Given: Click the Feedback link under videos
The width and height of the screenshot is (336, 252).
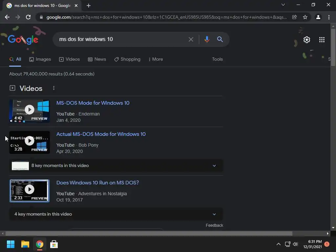Looking at the screenshot, I should 214,225.
